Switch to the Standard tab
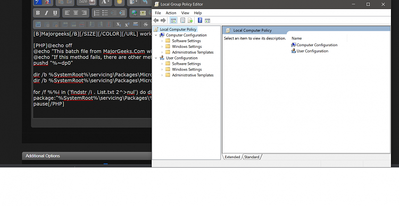399x206 pixels. (252, 157)
